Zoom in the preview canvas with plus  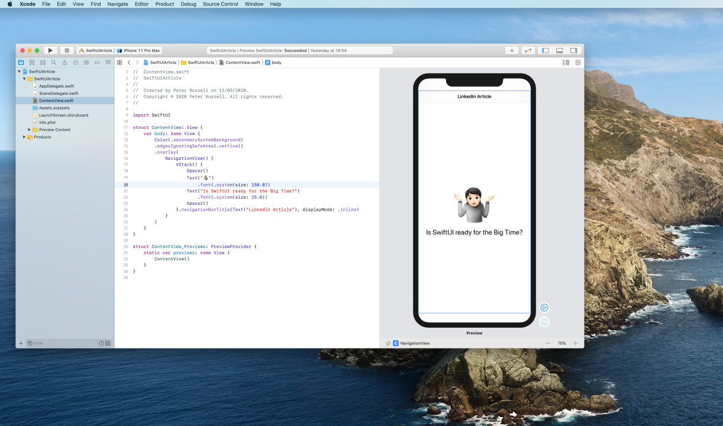[x=575, y=343]
